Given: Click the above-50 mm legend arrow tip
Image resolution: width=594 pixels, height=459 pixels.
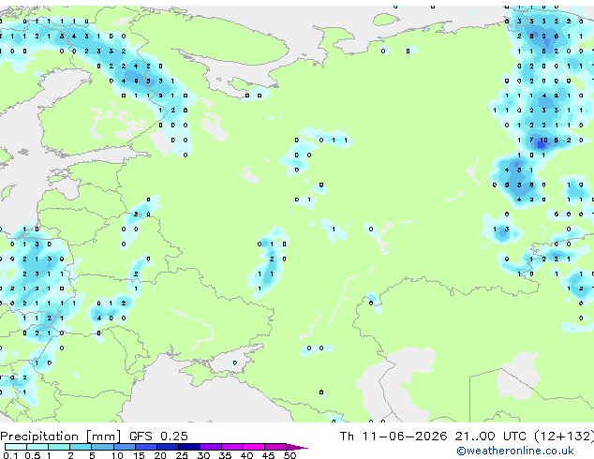Looking at the screenshot, I should [297, 447].
